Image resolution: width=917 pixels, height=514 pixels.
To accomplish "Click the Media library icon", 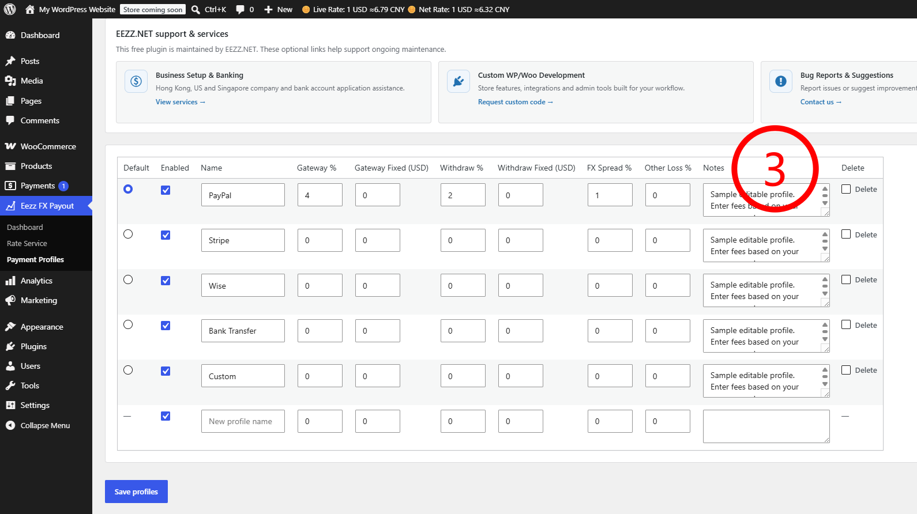I will [x=10, y=81].
